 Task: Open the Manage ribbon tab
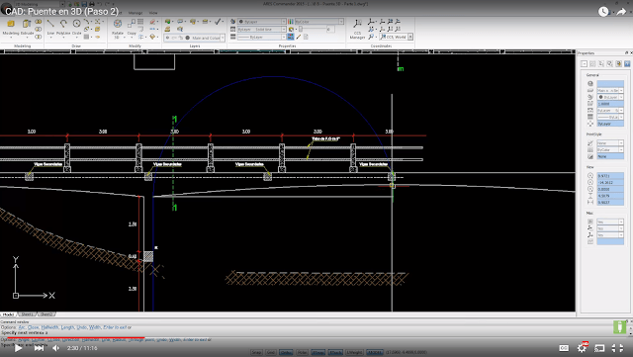[136, 13]
